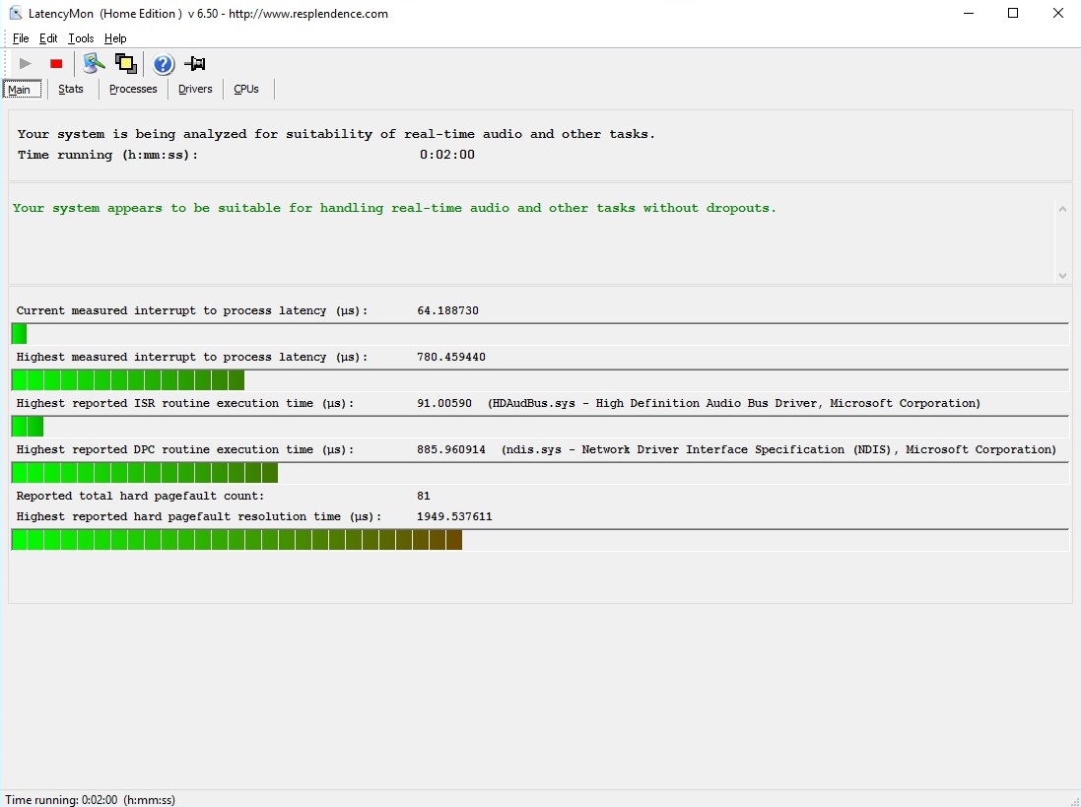Click the green system suitable message
The image size is (1081, 807).
tap(394, 208)
